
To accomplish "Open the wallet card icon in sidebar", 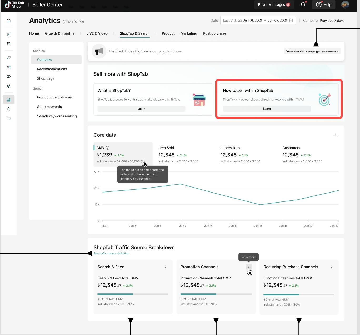I will (9, 119).
